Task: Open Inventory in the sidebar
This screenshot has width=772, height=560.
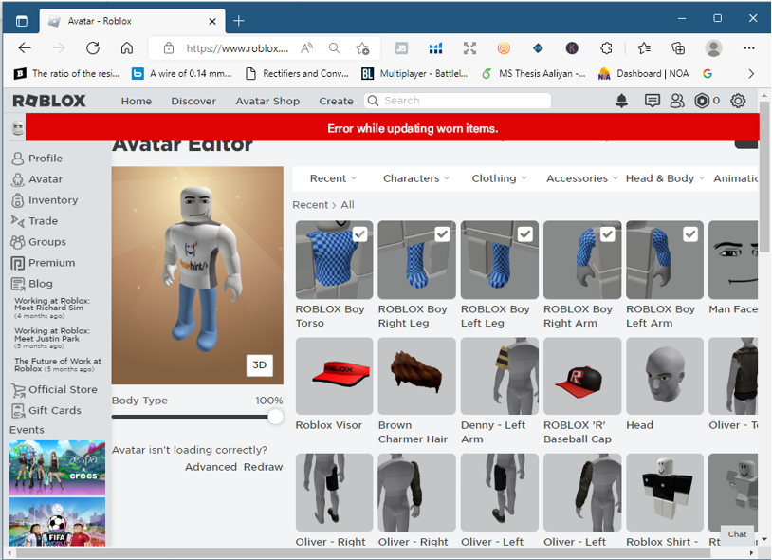Action: coord(45,200)
